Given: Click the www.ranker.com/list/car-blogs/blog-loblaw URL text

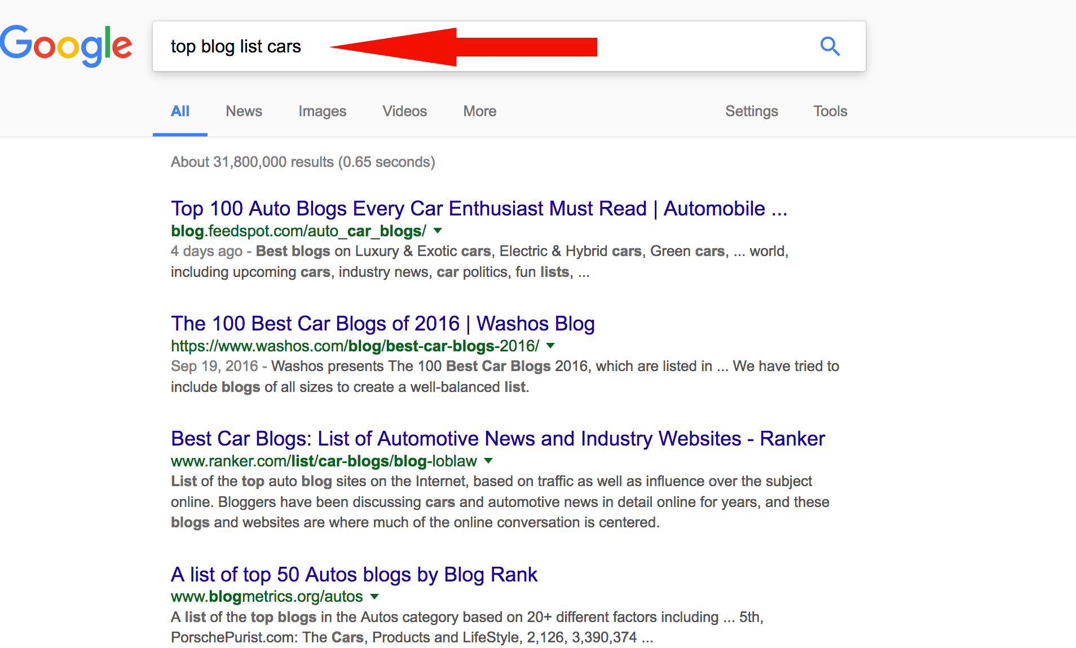Looking at the screenshot, I should point(324,461).
